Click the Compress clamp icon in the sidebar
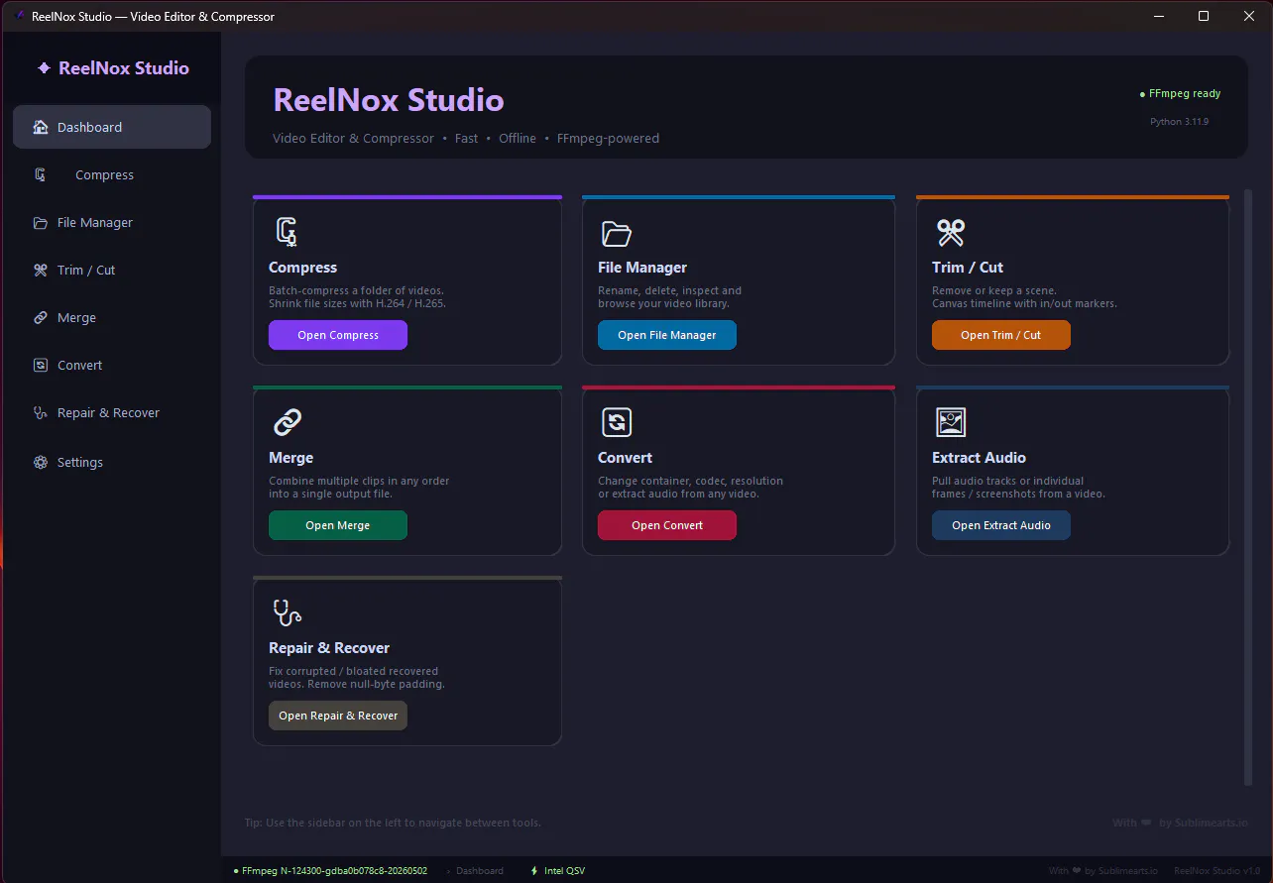This screenshot has width=1273, height=883. 41,174
